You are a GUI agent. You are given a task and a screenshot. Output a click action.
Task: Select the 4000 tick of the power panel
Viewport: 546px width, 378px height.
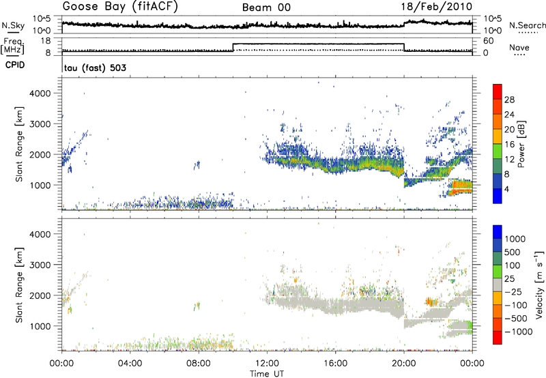(x=40, y=93)
